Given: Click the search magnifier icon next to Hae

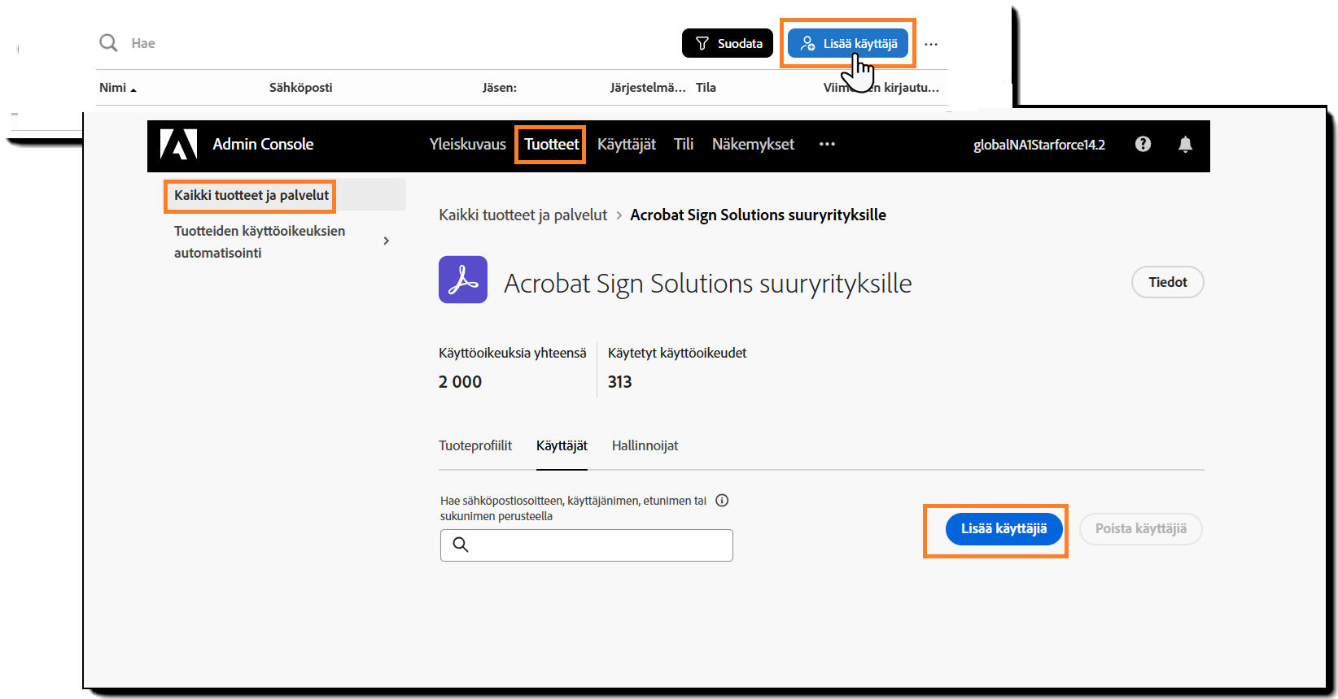Looking at the screenshot, I should click(x=108, y=42).
